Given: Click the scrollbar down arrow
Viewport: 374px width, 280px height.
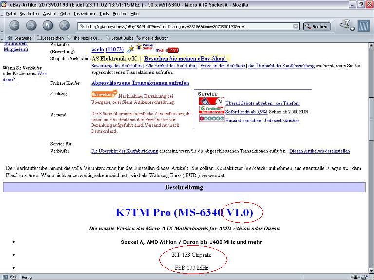Looking at the screenshot, I should [x=371, y=270].
